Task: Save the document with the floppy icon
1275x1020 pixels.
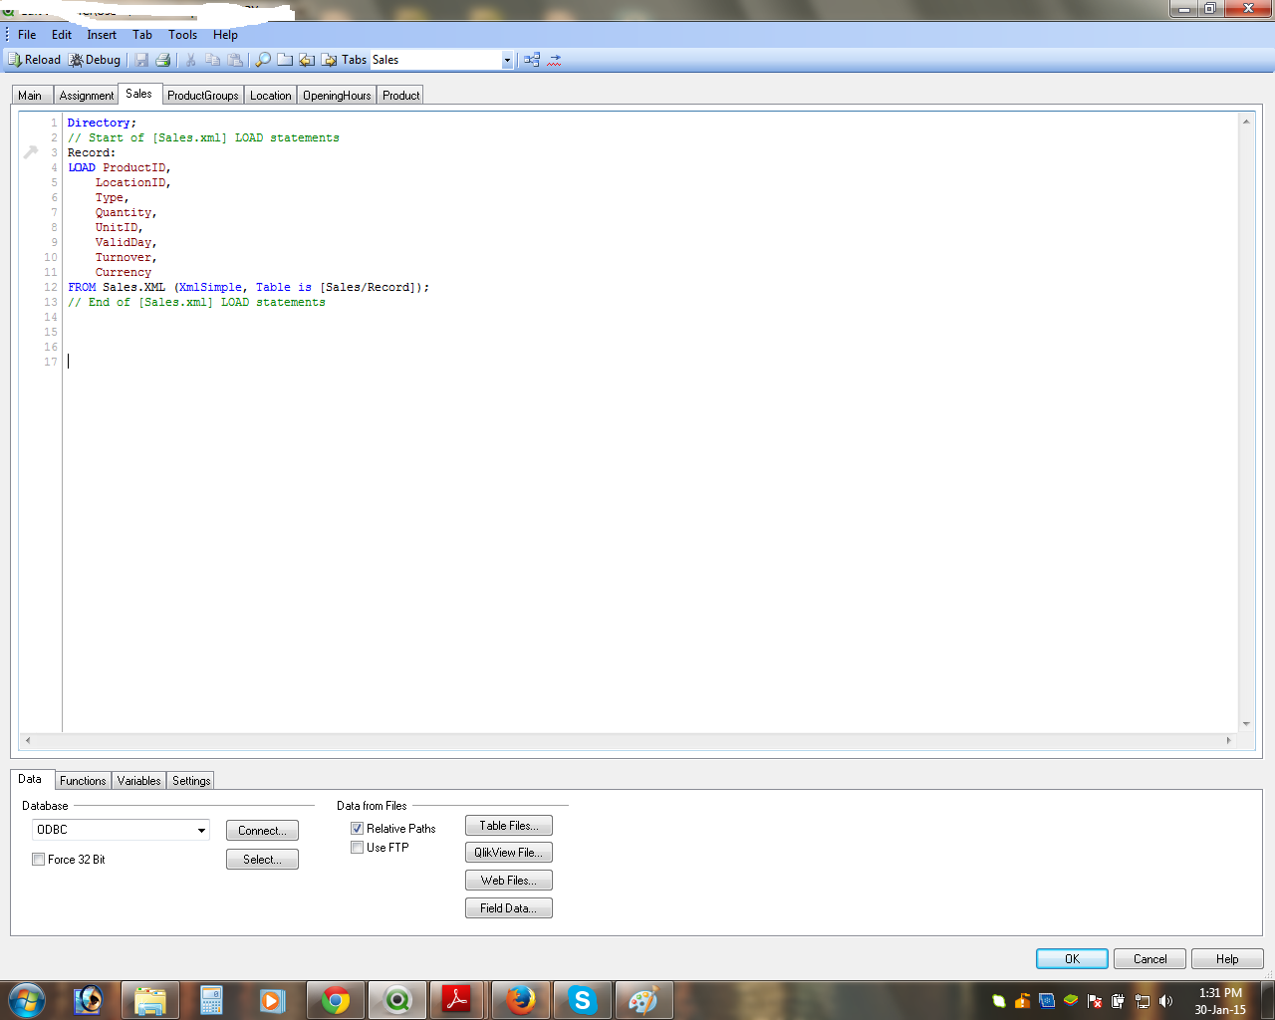Action: point(141,60)
